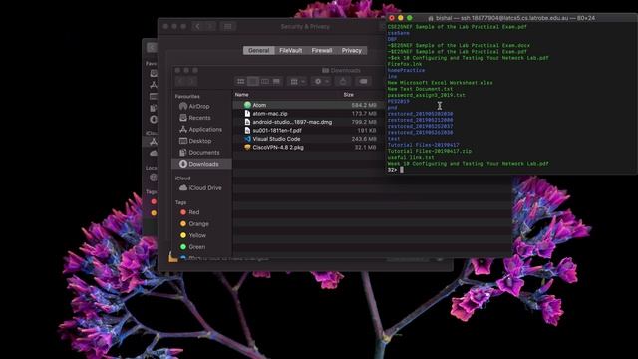Select the Atom application row
638x359 pixels.
click(308, 105)
